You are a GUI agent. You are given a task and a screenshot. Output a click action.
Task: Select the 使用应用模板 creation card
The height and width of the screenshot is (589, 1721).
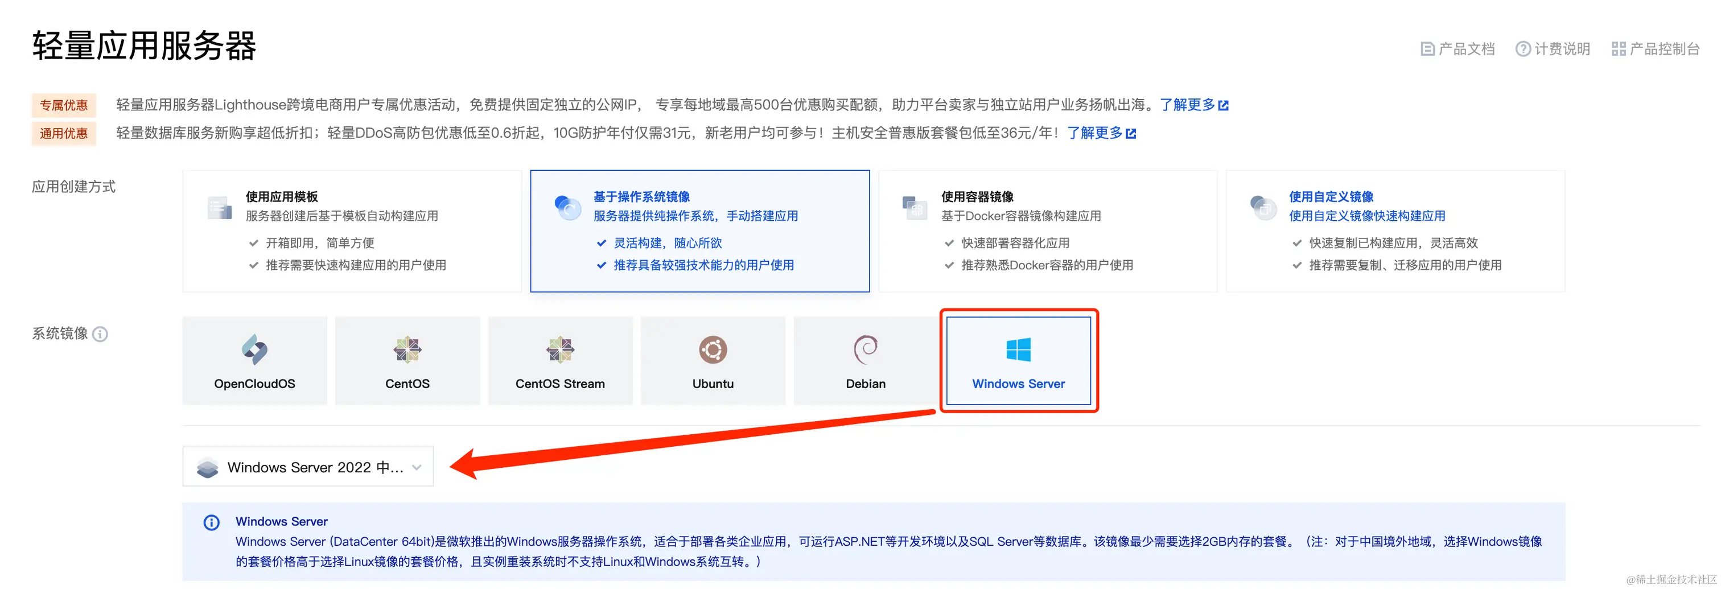(352, 231)
